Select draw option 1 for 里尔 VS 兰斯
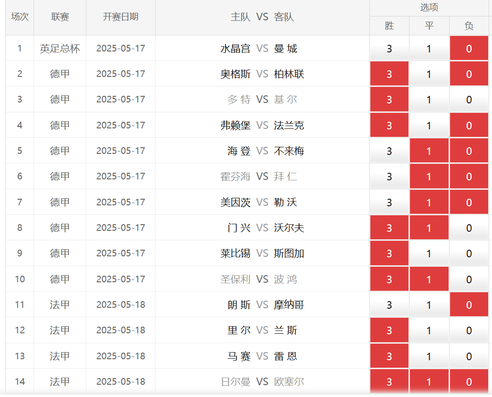The height and width of the screenshot is (397, 492). click(429, 330)
